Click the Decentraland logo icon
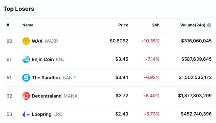216x123 pixels. tap(26, 96)
